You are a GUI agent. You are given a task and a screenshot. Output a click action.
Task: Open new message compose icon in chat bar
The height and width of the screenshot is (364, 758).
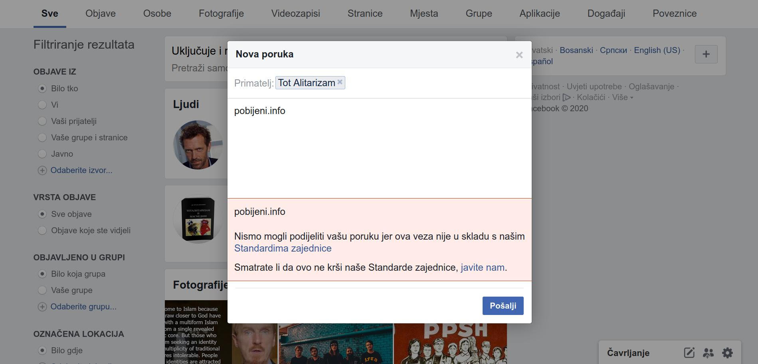689,353
